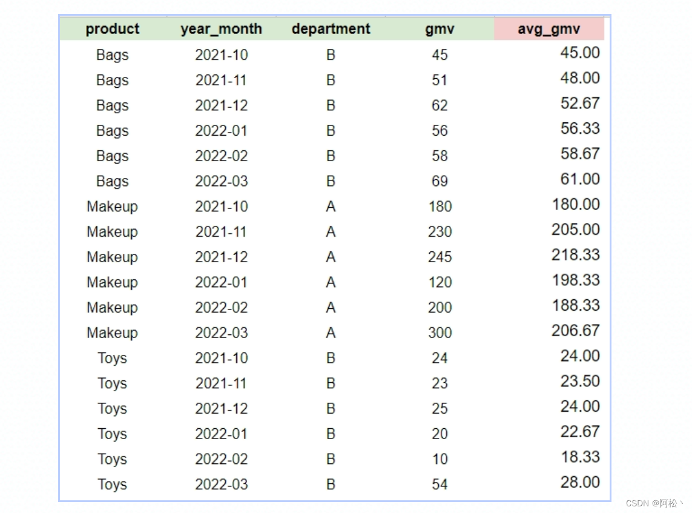This screenshot has height=513, width=692.
Task: Select the gmv column header
Action: tap(440, 29)
